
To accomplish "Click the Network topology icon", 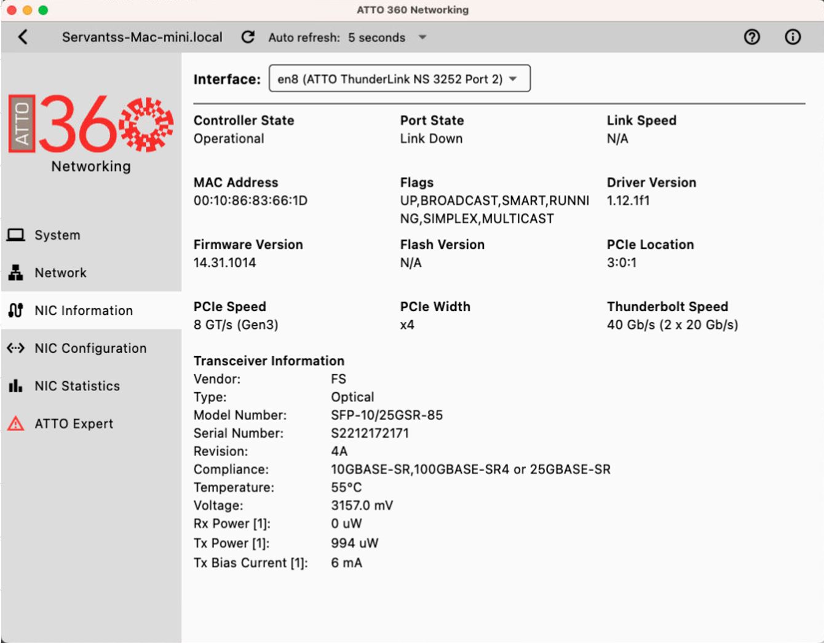I will 16,272.
